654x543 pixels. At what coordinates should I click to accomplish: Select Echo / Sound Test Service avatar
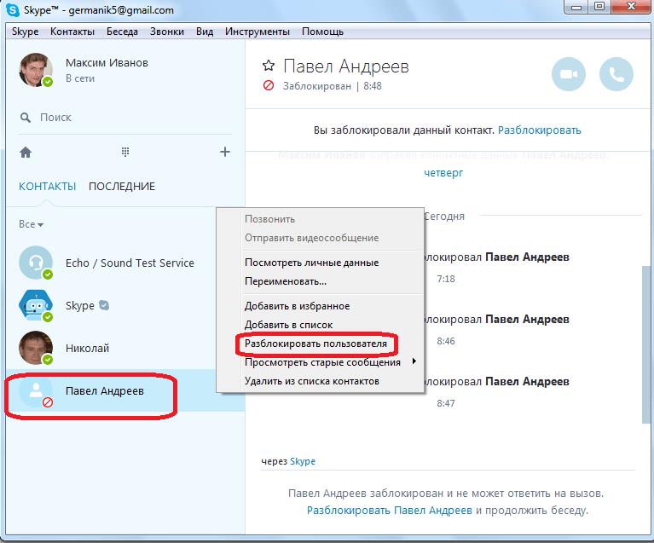click(x=36, y=263)
